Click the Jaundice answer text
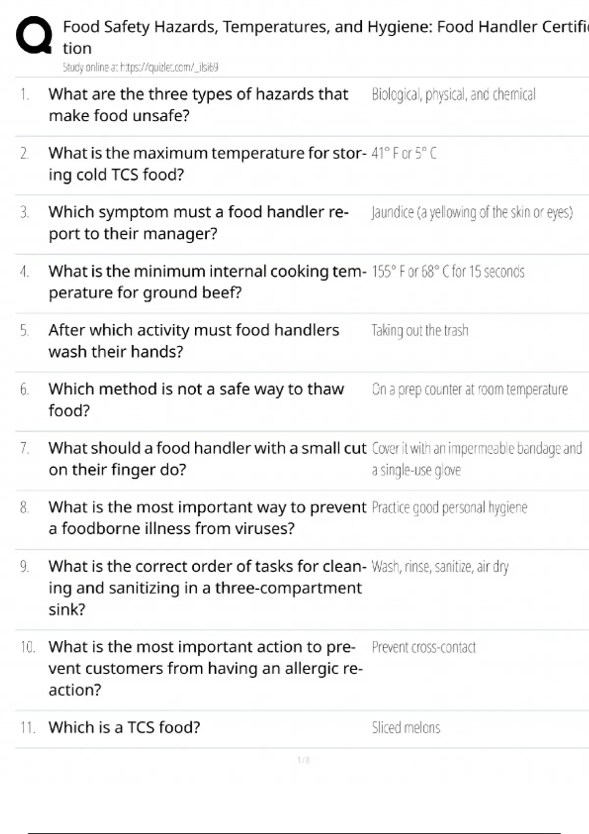Viewport: 589px width, 834px height. pyautogui.click(x=472, y=212)
